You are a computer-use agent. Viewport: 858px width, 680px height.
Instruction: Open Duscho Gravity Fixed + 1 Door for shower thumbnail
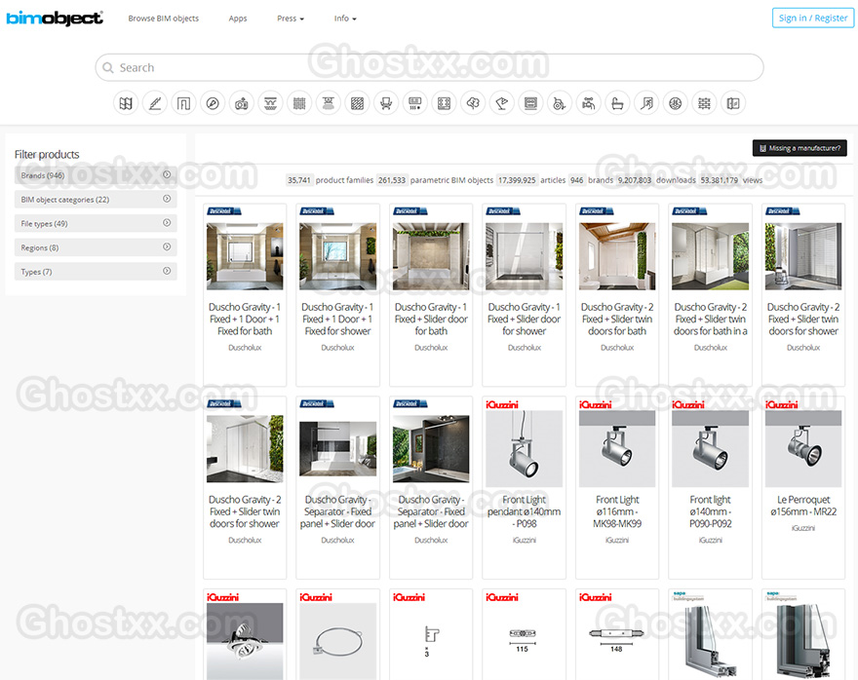pos(338,256)
